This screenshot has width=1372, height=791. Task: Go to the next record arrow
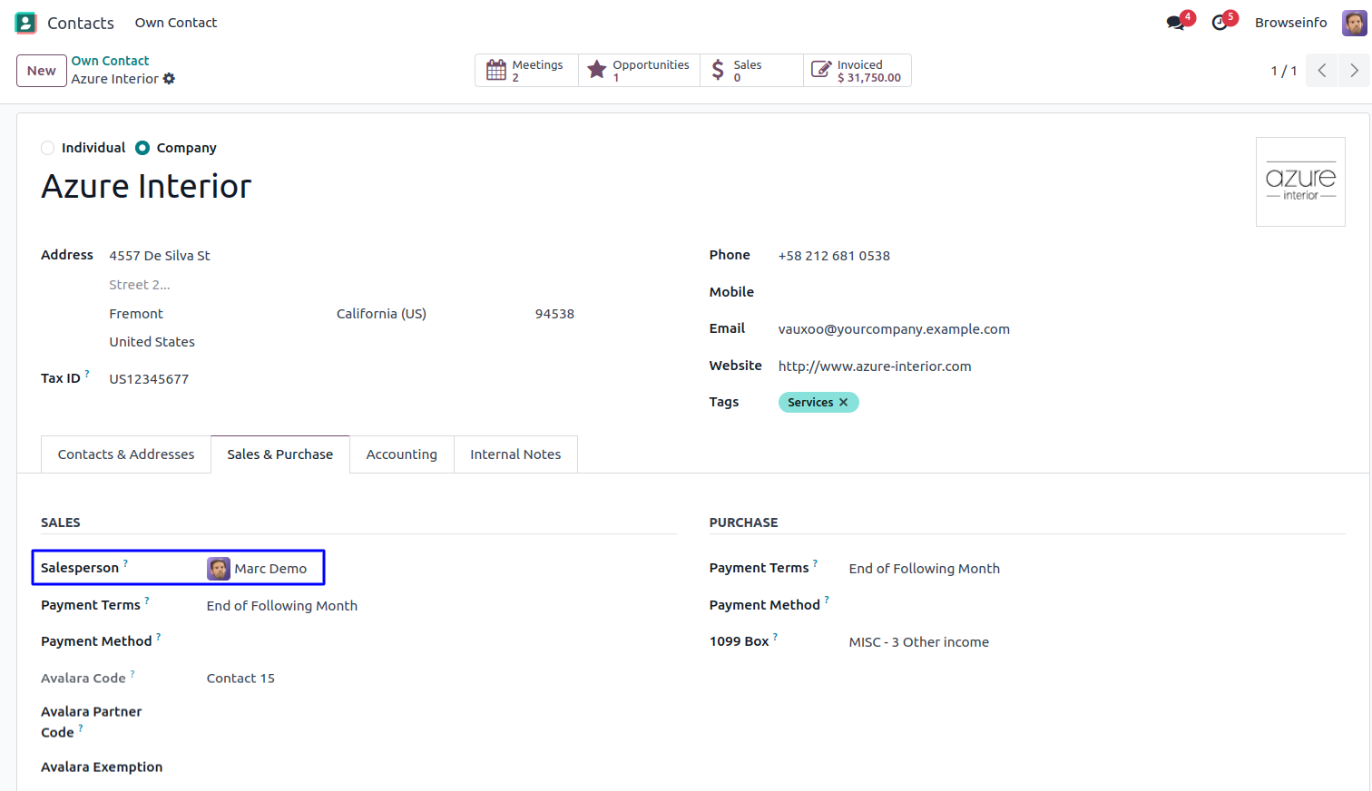(x=1354, y=71)
